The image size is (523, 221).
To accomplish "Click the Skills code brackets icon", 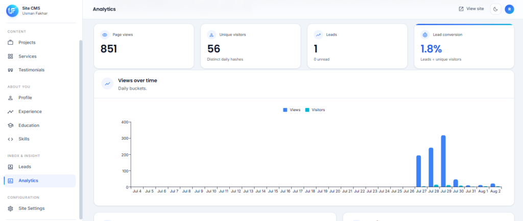I will 10,139.
